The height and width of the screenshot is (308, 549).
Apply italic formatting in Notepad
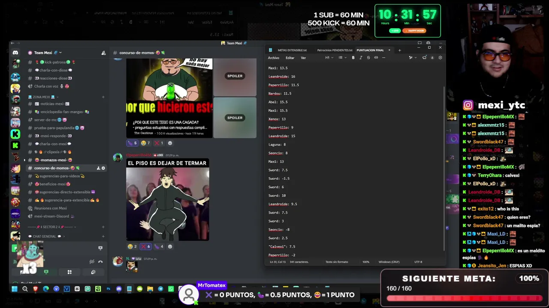point(361,58)
